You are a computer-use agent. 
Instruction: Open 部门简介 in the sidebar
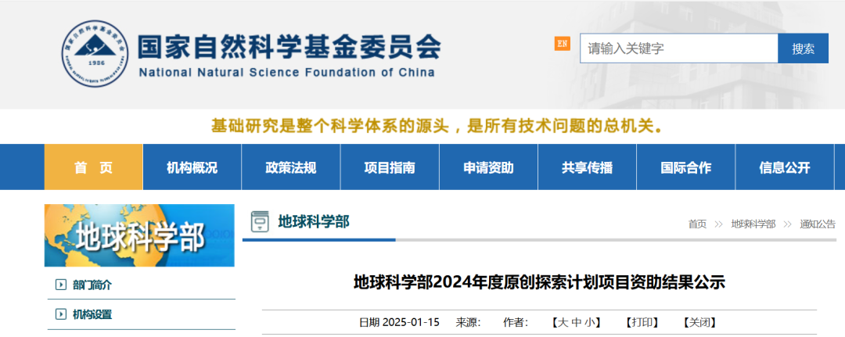tap(92, 285)
